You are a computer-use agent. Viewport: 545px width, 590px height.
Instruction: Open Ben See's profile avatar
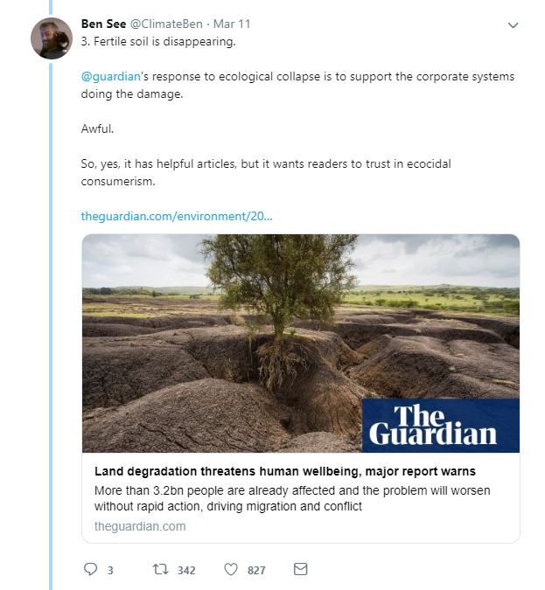pos(51,38)
